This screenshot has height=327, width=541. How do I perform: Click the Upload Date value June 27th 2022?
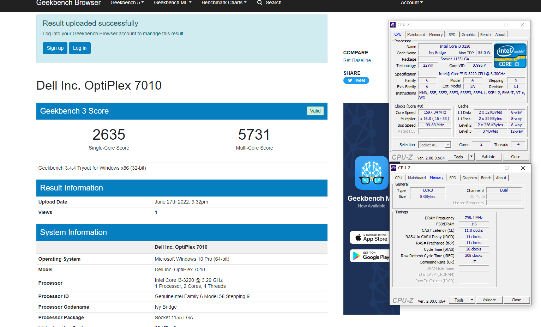pos(181,202)
